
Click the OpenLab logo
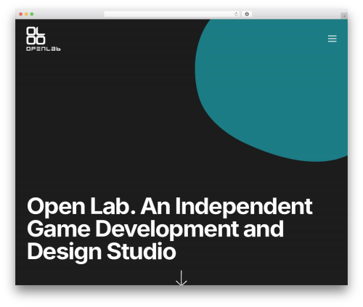(x=43, y=38)
